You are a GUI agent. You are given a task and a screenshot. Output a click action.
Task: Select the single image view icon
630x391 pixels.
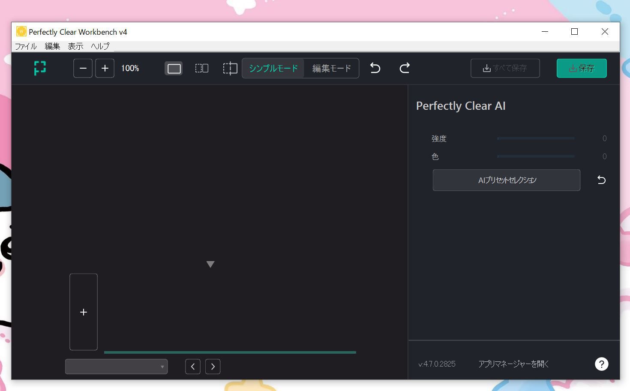click(x=174, y=68)
